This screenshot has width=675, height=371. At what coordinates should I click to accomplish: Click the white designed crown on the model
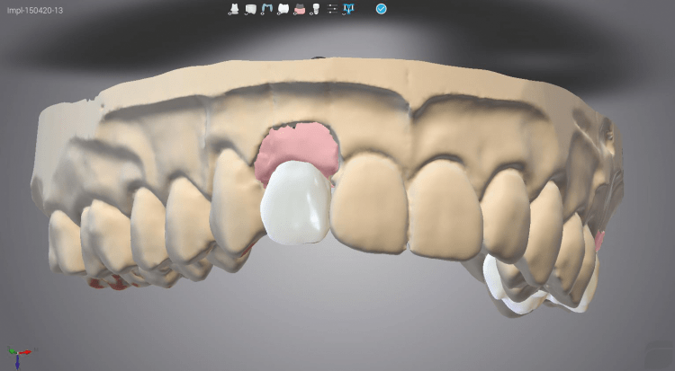(x=296, y=203)
